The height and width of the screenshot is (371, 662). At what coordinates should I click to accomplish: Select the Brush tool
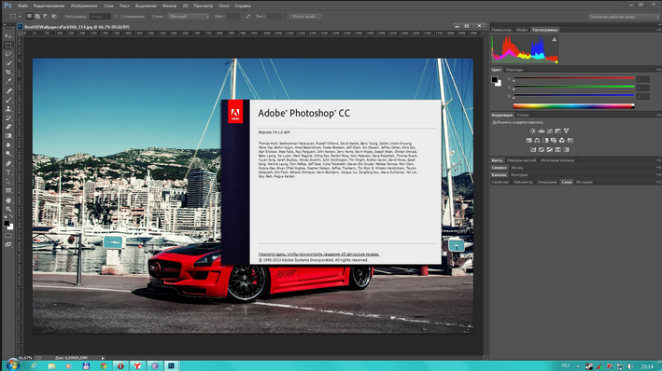pyautogui.click(x=8, y=100)
